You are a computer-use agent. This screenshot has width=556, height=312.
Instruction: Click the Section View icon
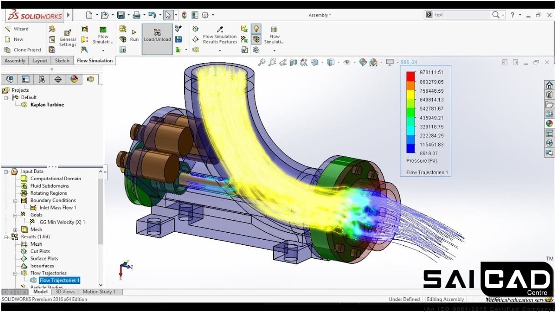tap(293, 62)
